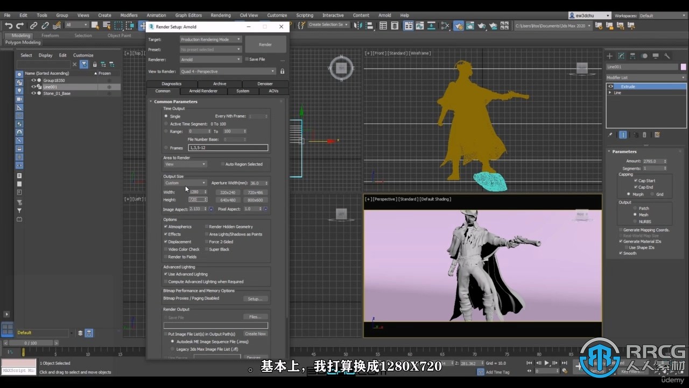Collapse the Common Parameters rollout

point(151,101)
